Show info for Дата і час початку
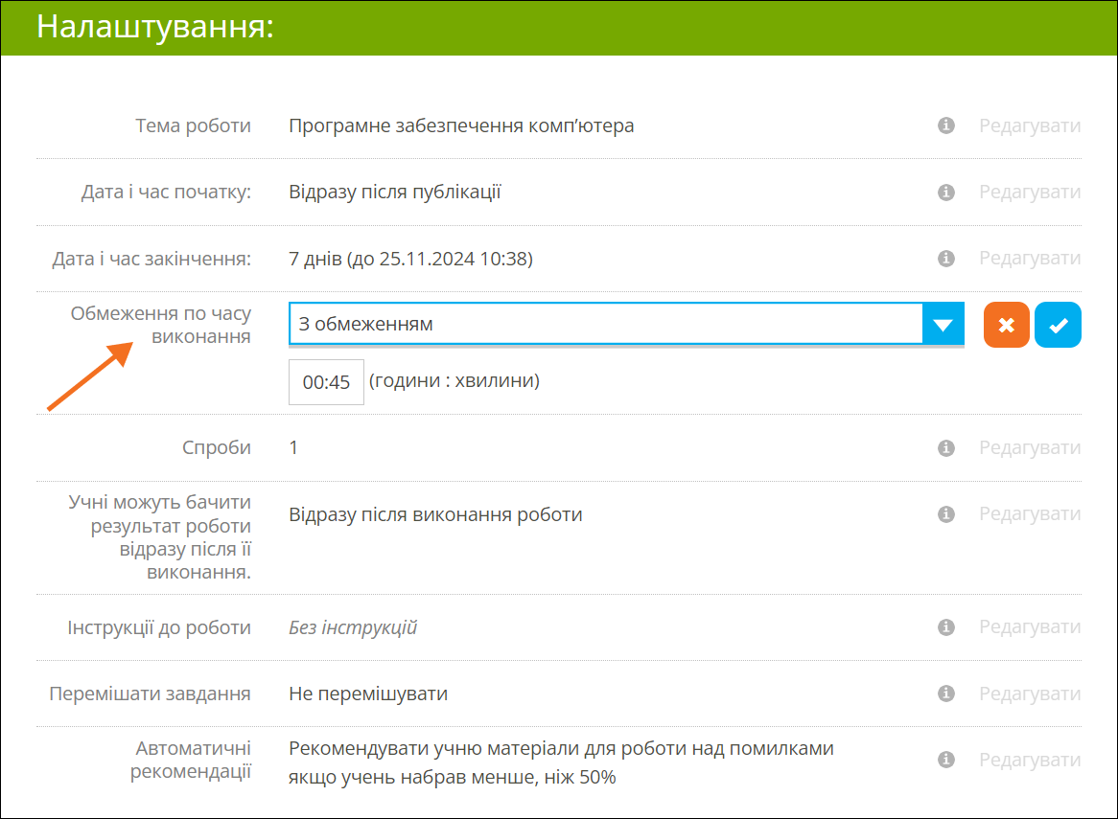Viewport: 1118px width, 819px height. (x=946, y=193)
